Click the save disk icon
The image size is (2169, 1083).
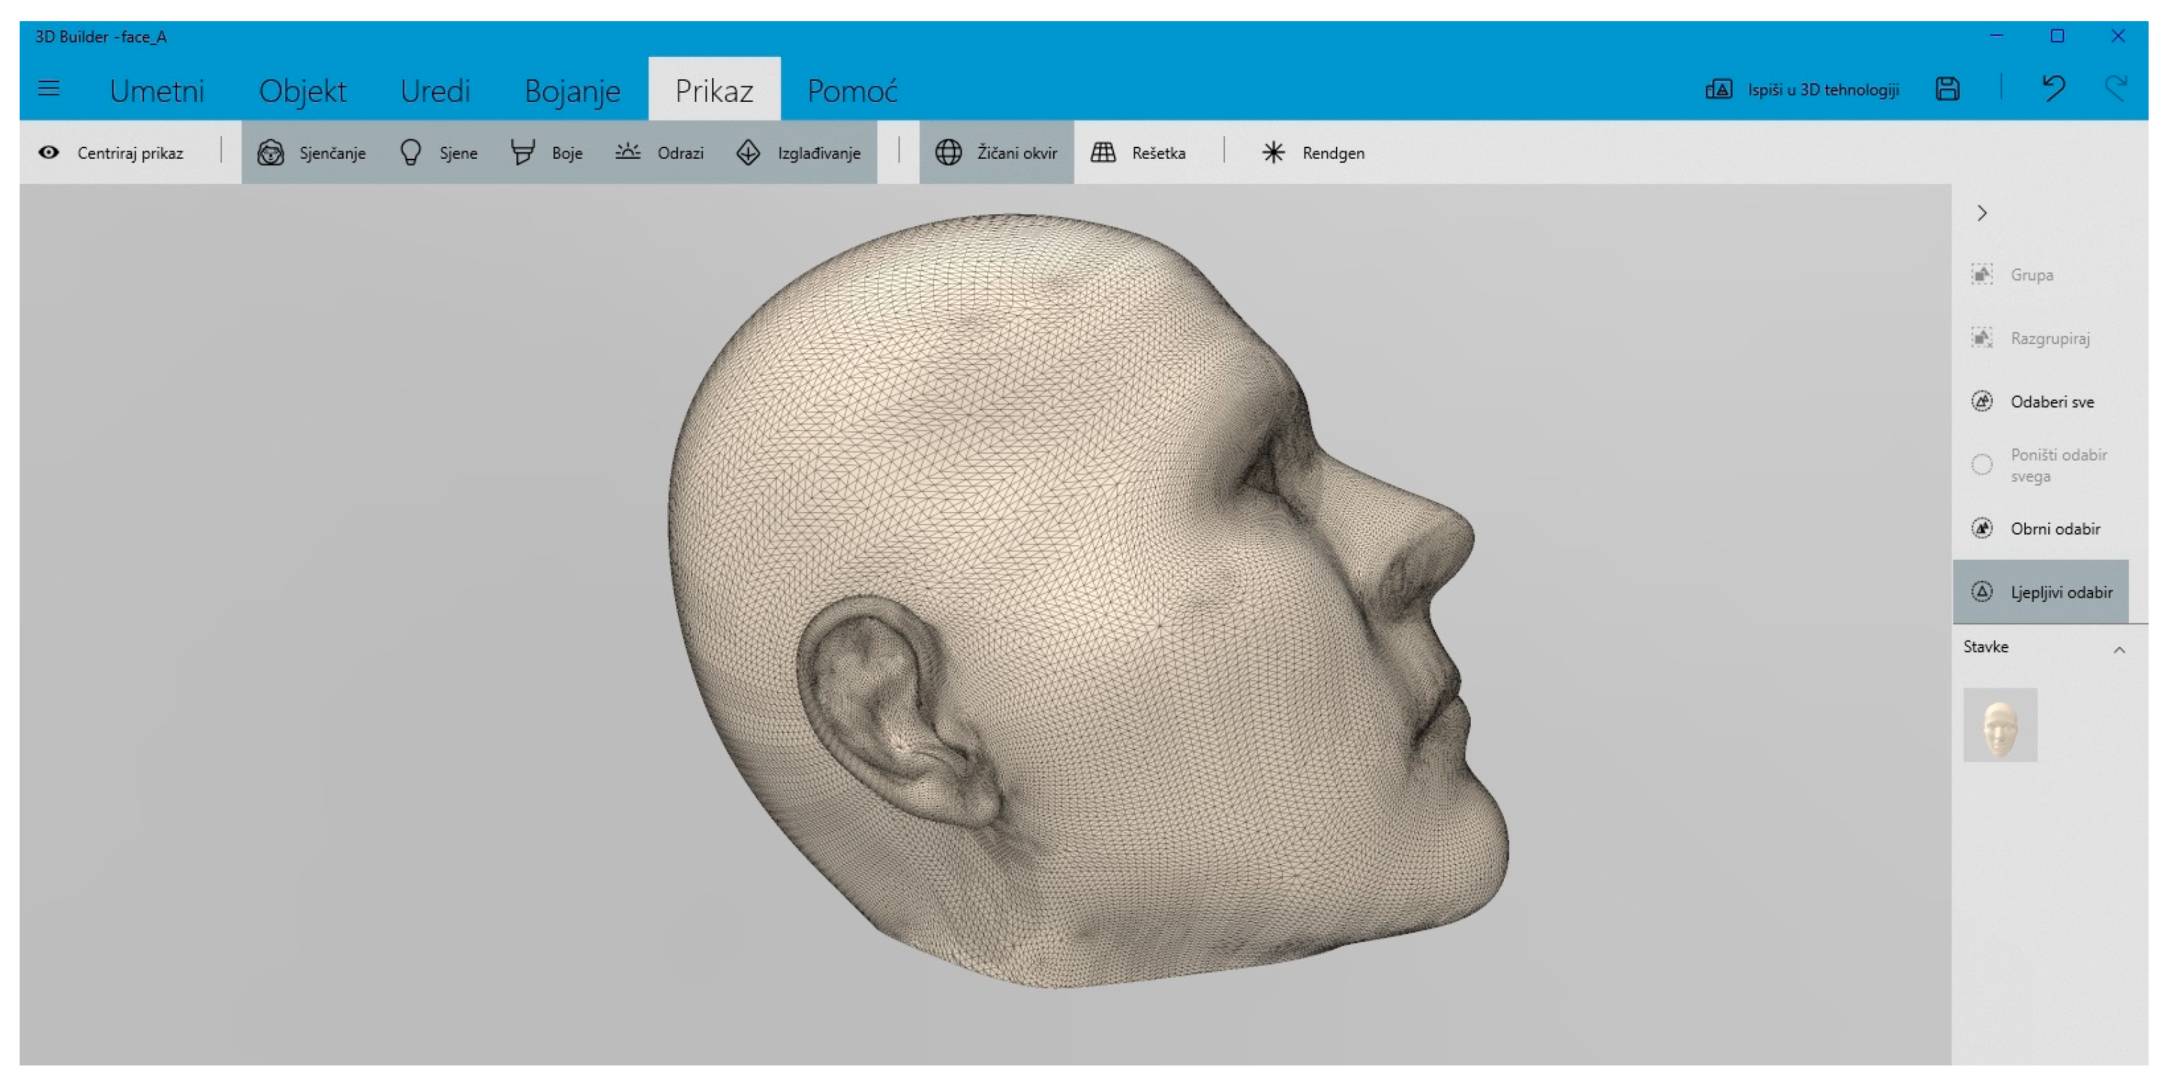tap(1947, 89)
